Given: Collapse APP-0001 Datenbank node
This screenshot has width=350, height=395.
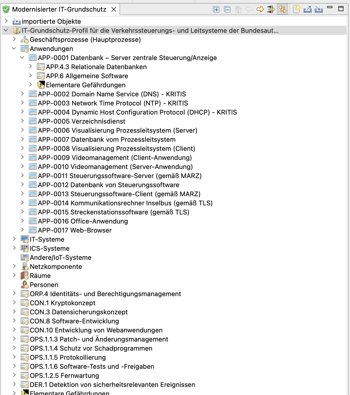Looking at the screenshot, I should click(22, 58).
